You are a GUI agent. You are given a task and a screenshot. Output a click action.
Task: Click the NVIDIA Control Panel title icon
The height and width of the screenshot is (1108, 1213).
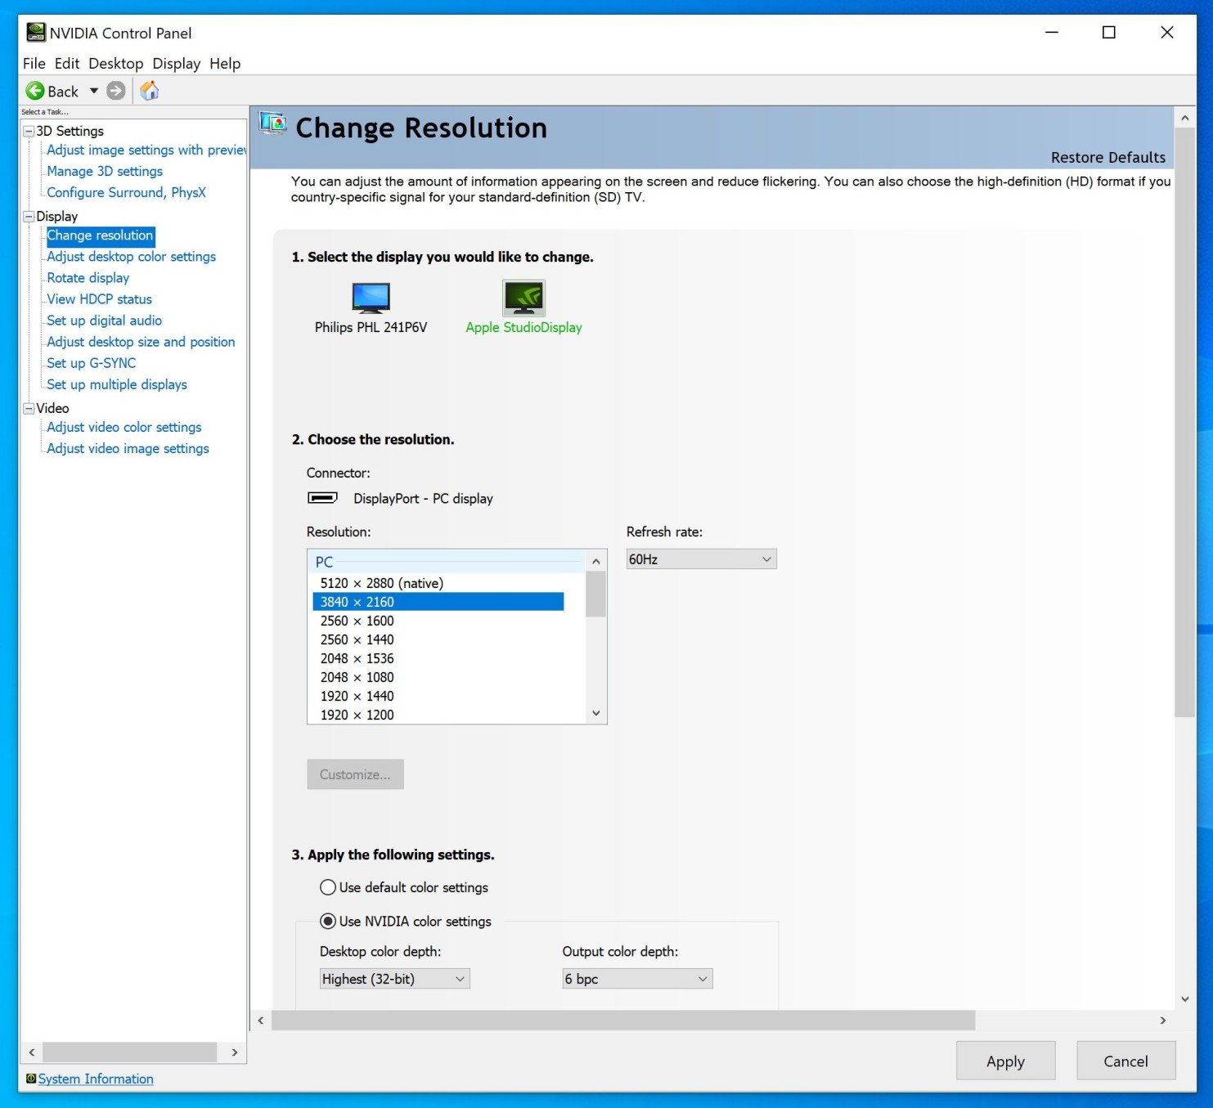point(36,33)
